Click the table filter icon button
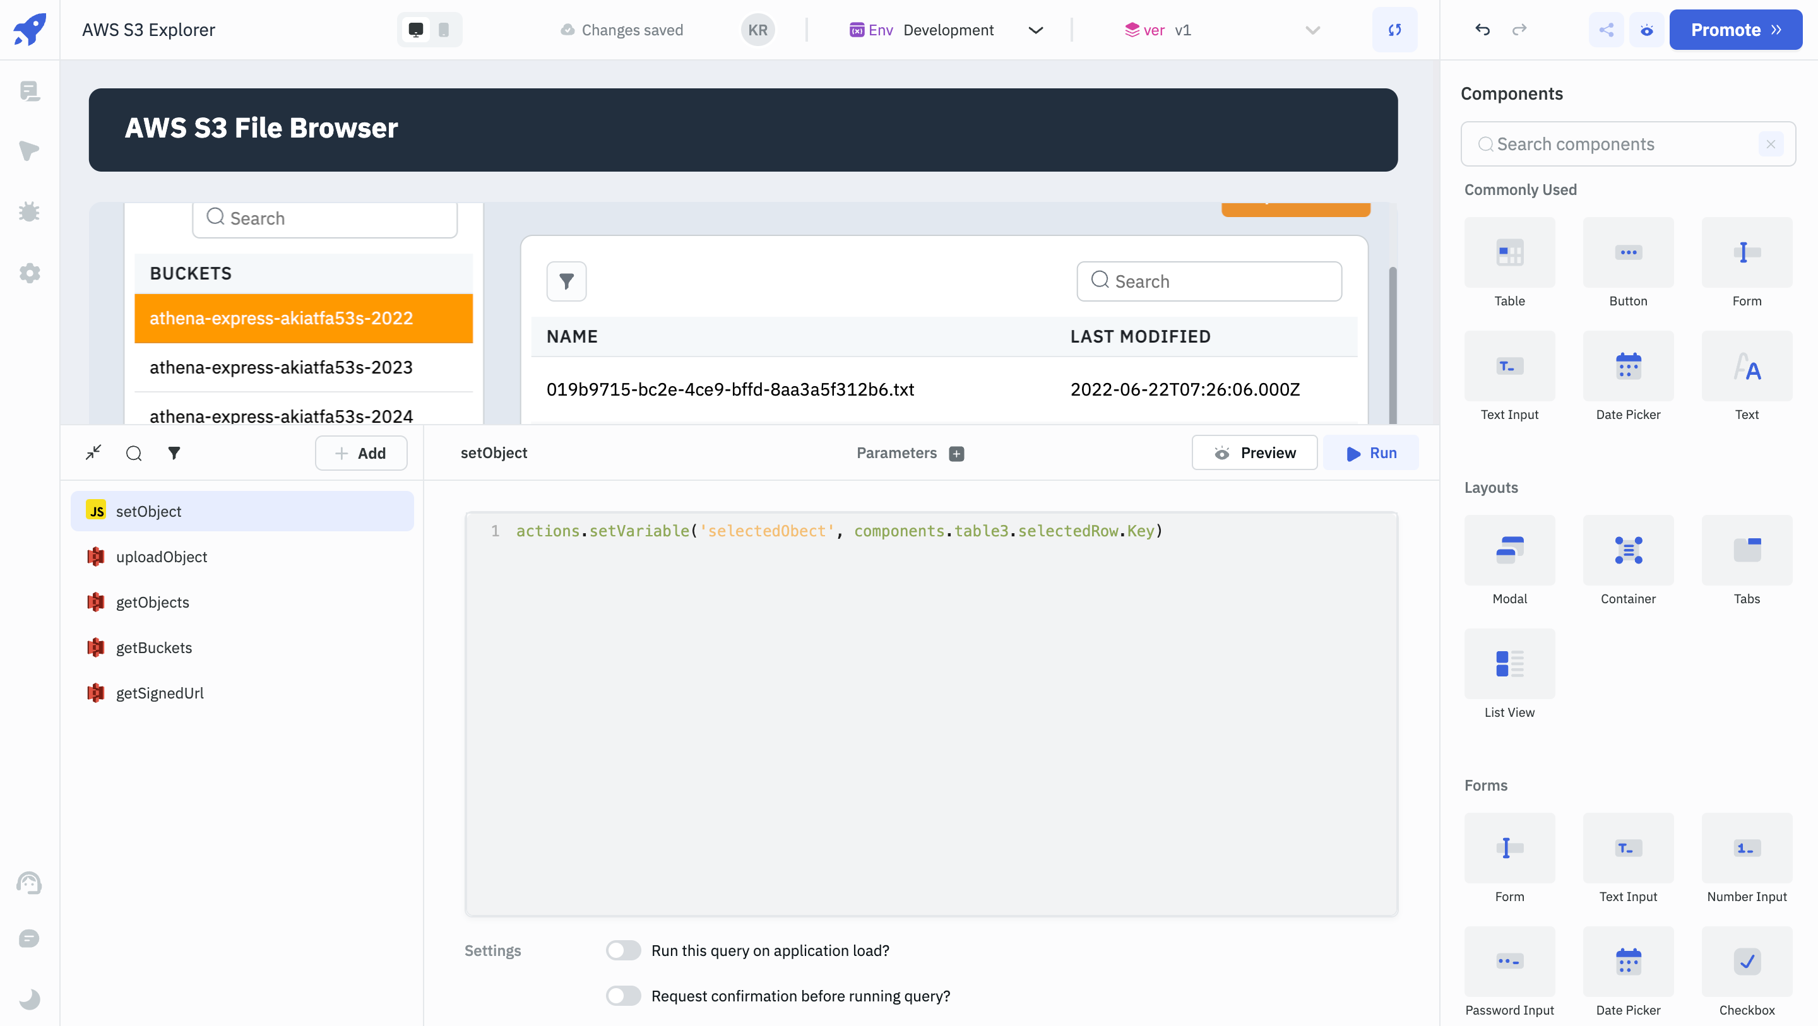 (566, 281)
